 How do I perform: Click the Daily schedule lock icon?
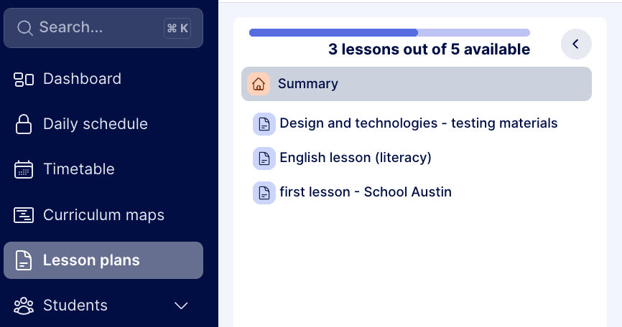point(24,124)
